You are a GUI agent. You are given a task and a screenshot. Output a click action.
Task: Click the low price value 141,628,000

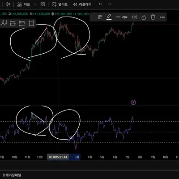pyautogui.click(x=41, y=14)
